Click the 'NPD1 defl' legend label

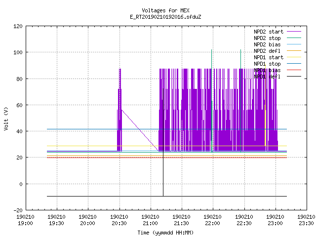pyautogui.click(x=267, y=77)
